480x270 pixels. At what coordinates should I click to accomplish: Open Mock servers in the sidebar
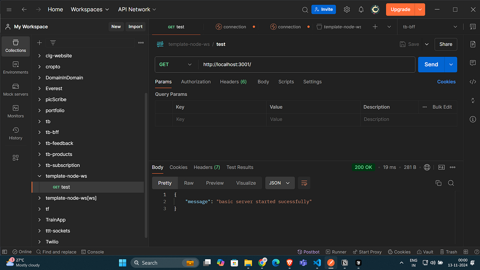coord(15,89)
